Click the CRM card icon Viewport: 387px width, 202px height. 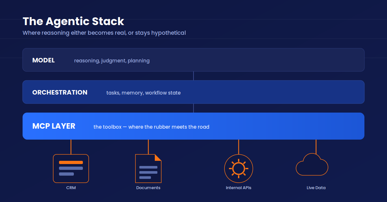[x=71, y=169]
